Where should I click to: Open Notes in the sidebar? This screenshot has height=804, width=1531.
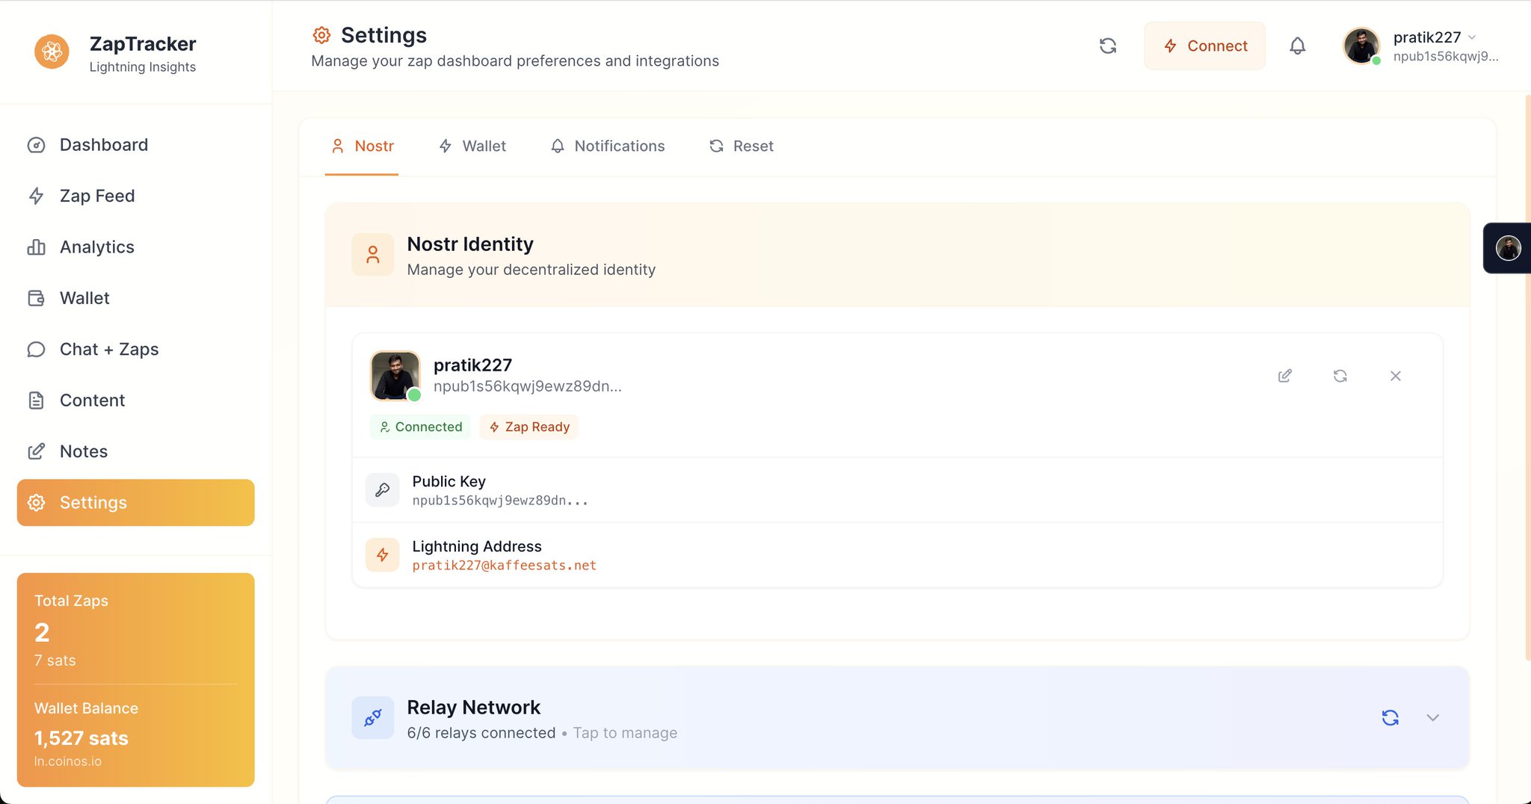coord(135,451)
